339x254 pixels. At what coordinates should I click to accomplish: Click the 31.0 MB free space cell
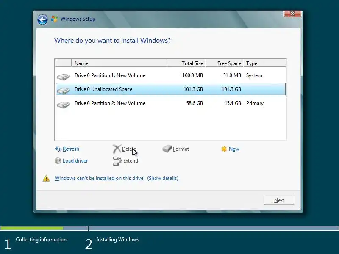(x=232, y=75)
